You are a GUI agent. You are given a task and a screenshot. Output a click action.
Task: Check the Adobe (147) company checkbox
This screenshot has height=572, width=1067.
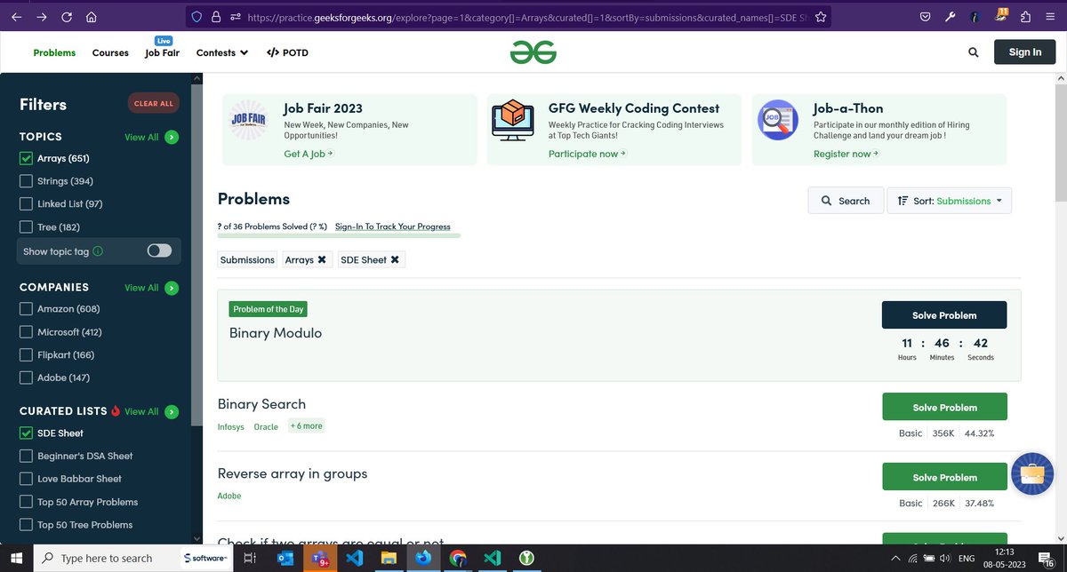click(x=26, y=377)
